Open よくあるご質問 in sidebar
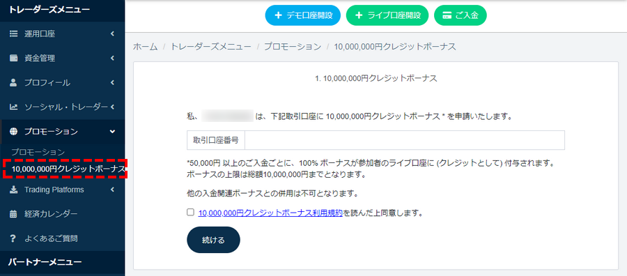Viewport: 627px width, 276px height. pos(63,239)
